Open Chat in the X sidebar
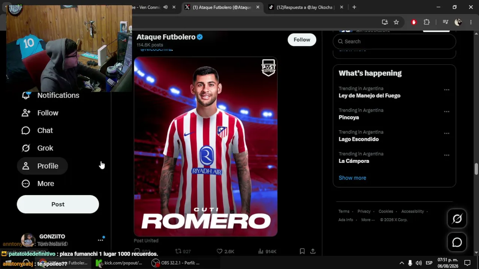 pyautogui.click(x=37, y=130)
